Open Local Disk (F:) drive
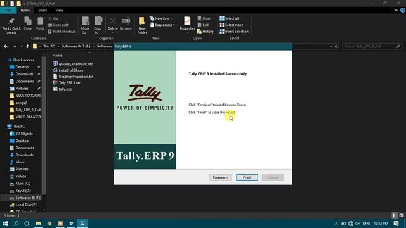406x228 pixels. tap(23, 205)
